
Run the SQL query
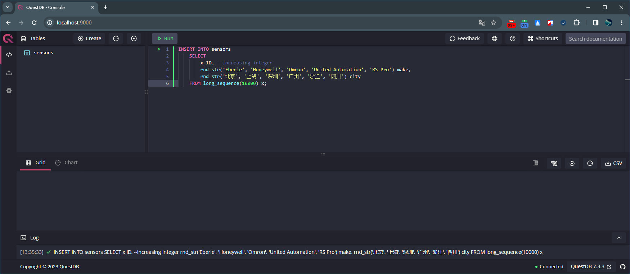(165, 38)
